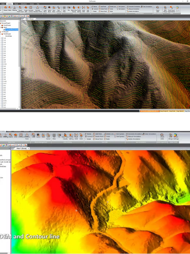This screenshot has height=254, width=190.
Task: Click Manual Annotation in upper window ribbon
Action: (133, 9)
